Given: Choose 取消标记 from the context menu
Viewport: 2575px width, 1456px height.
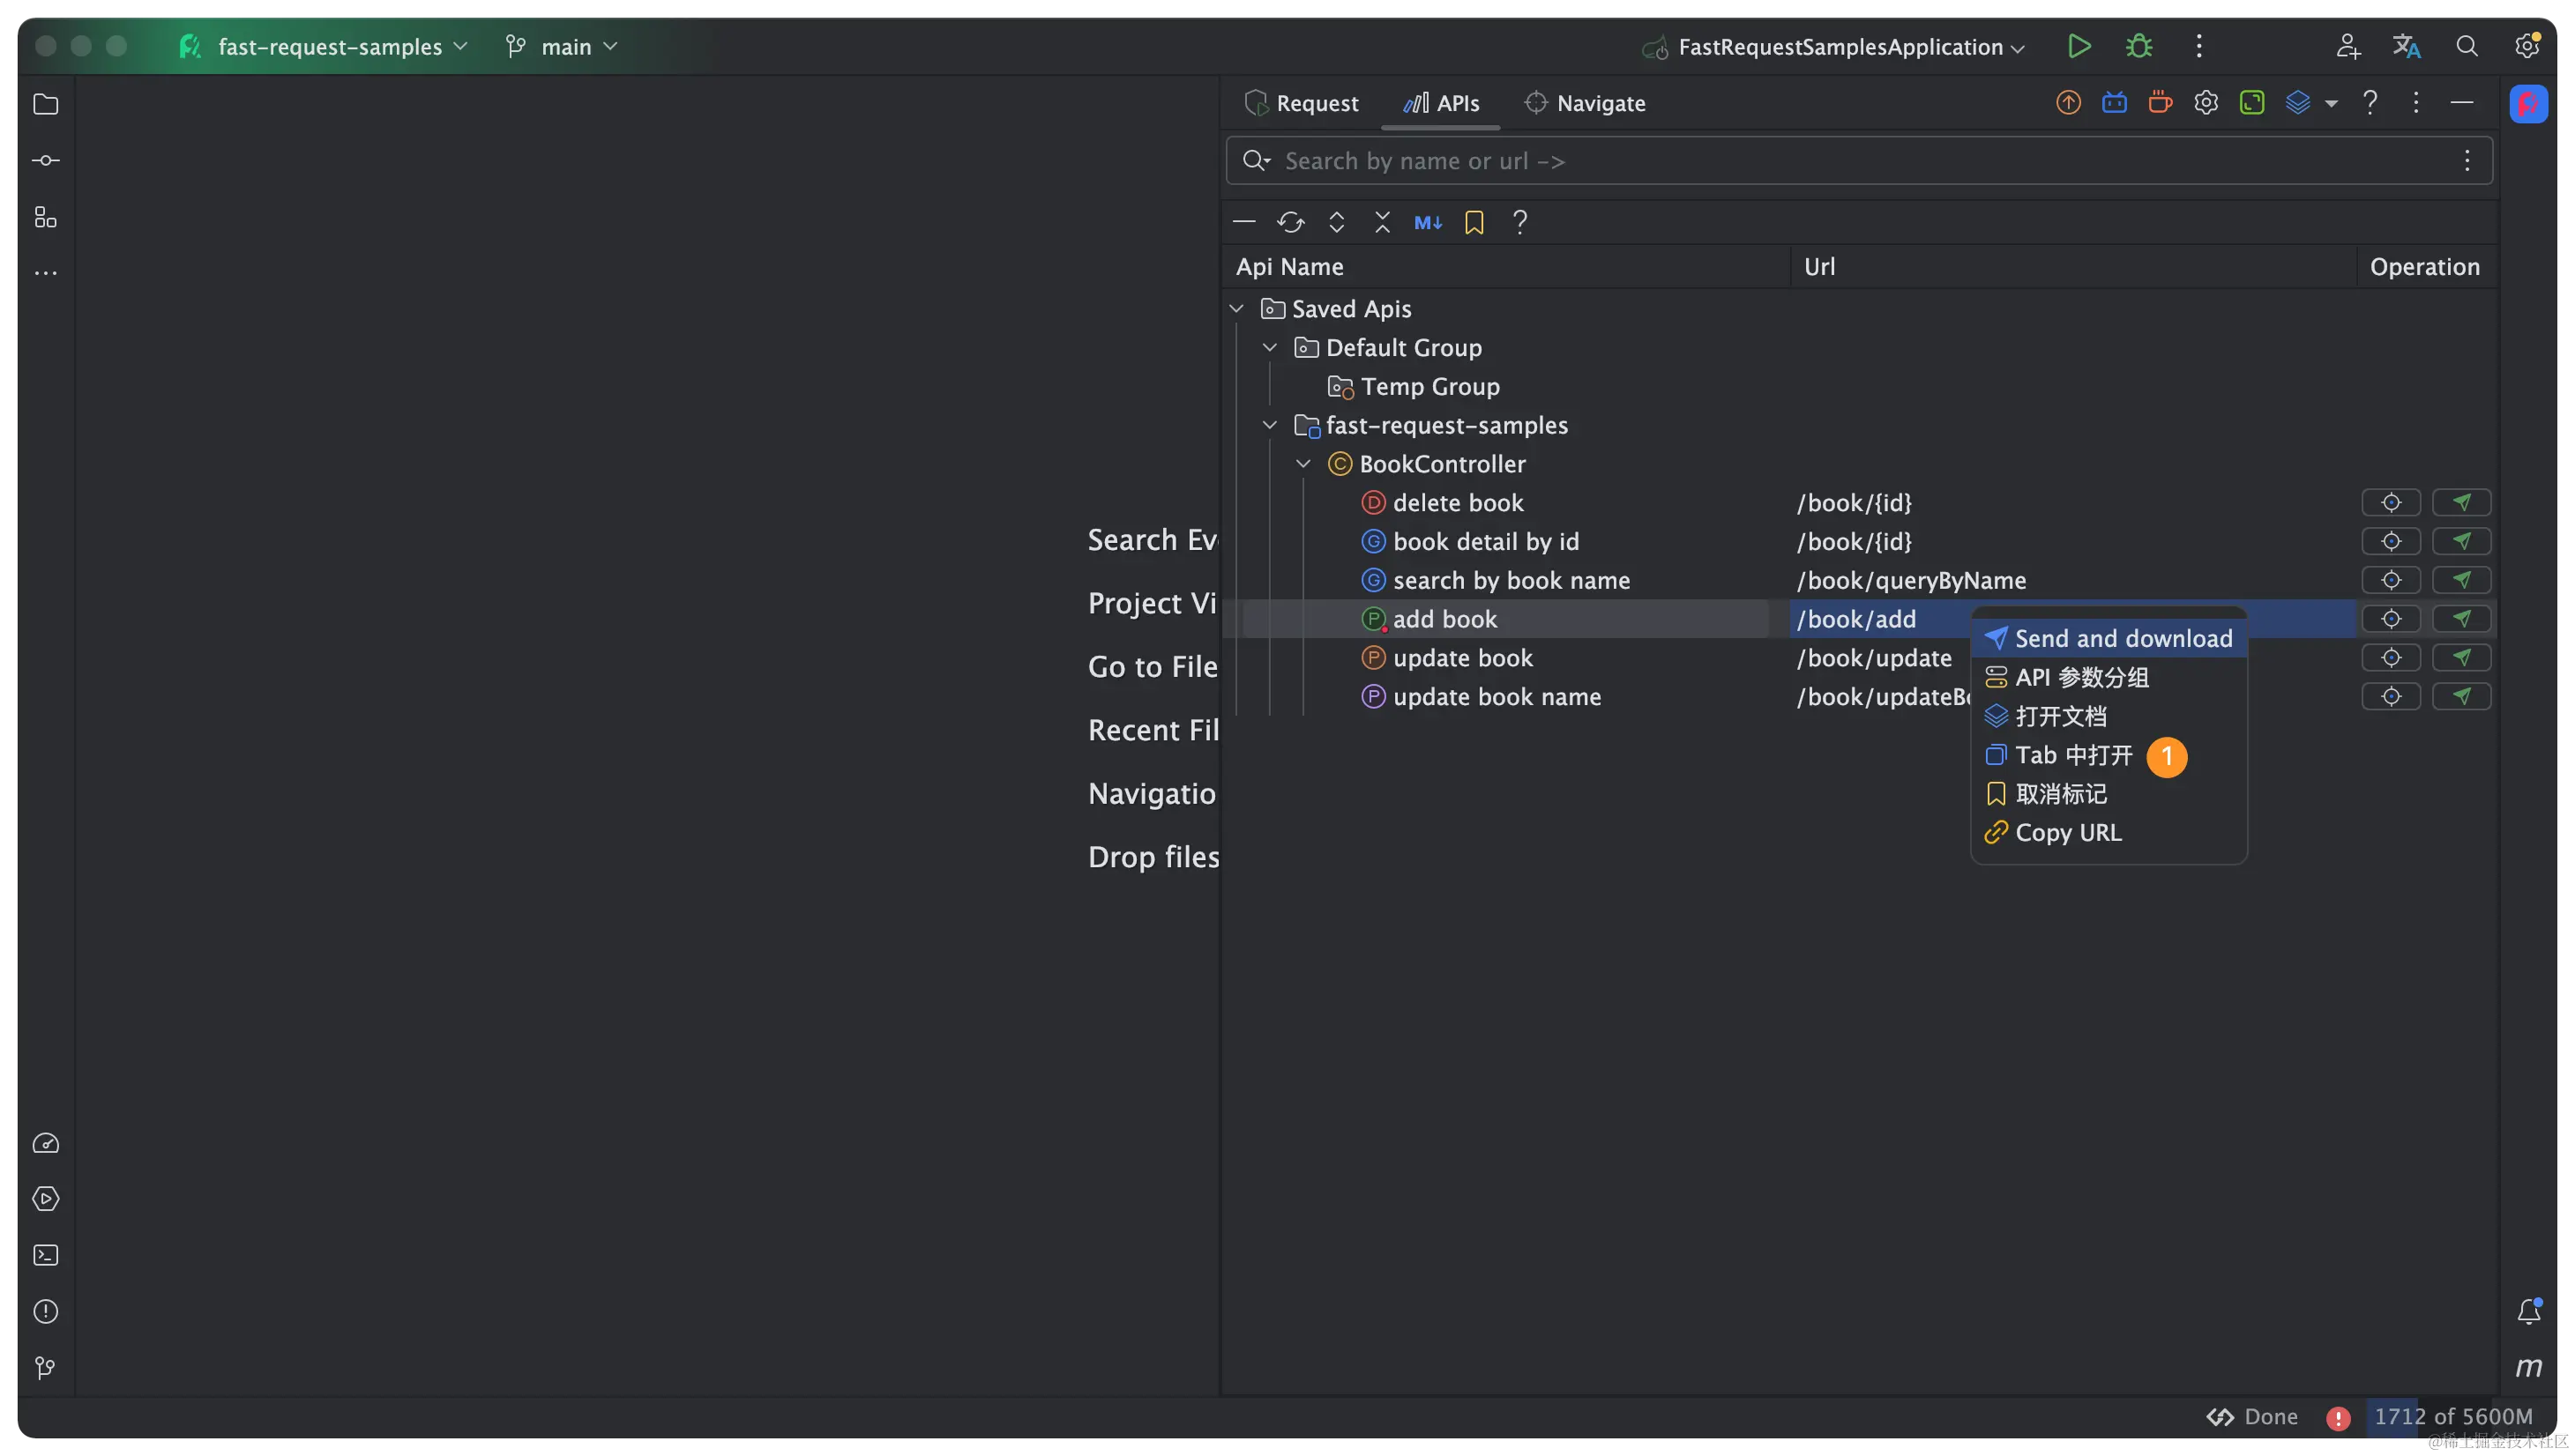Looking at the screenshot, I should 2109,794.
